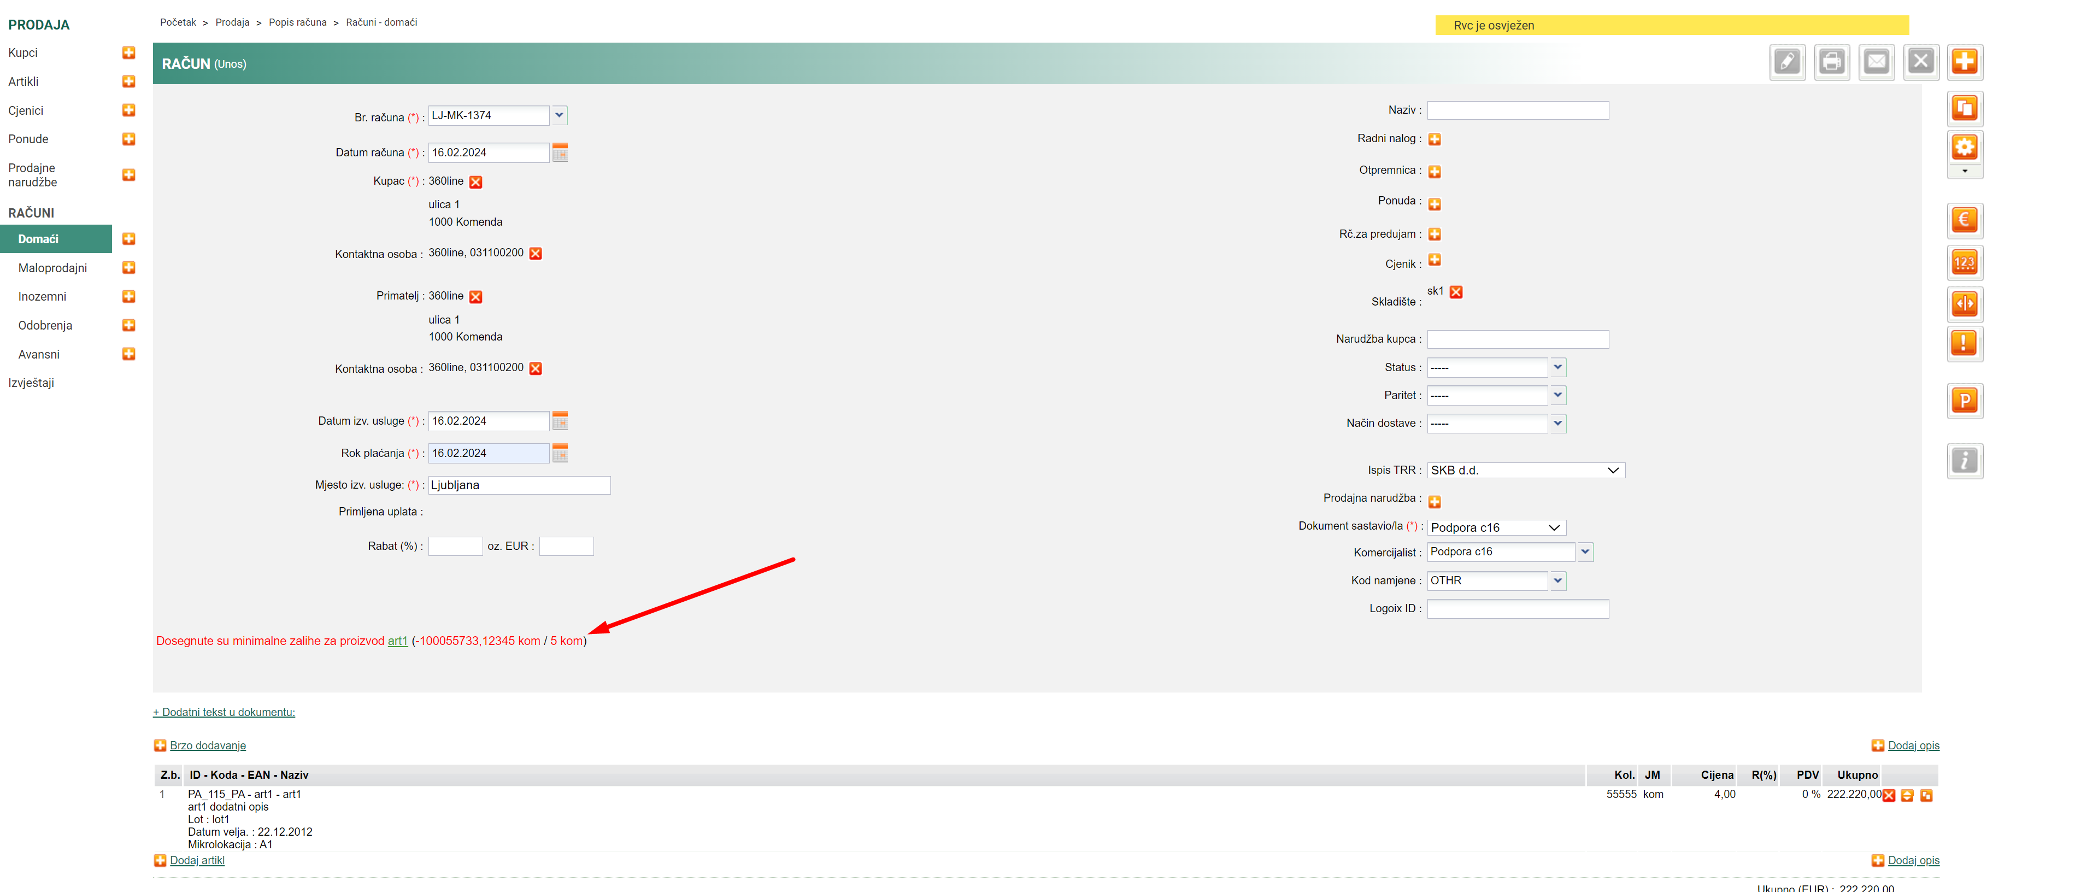Image resolution: width=2075 pixels, height=892 pixels.
Task: Click the printer icon in header
Action: [x=1831, y=62]
